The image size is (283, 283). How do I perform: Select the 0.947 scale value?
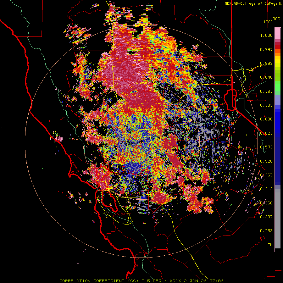(x=266, y=49)
